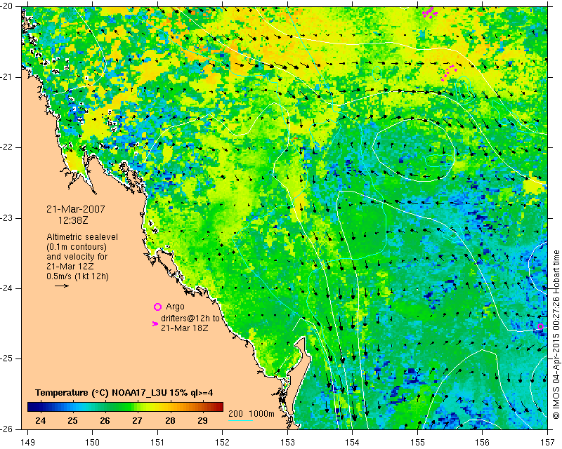Click the time text 12:38Z
Screen dimensions: 562x449
(x=73, y=220)
